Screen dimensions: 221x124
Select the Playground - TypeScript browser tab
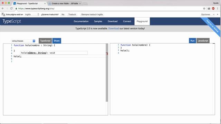pyautogui.click(x=30, y=3)
